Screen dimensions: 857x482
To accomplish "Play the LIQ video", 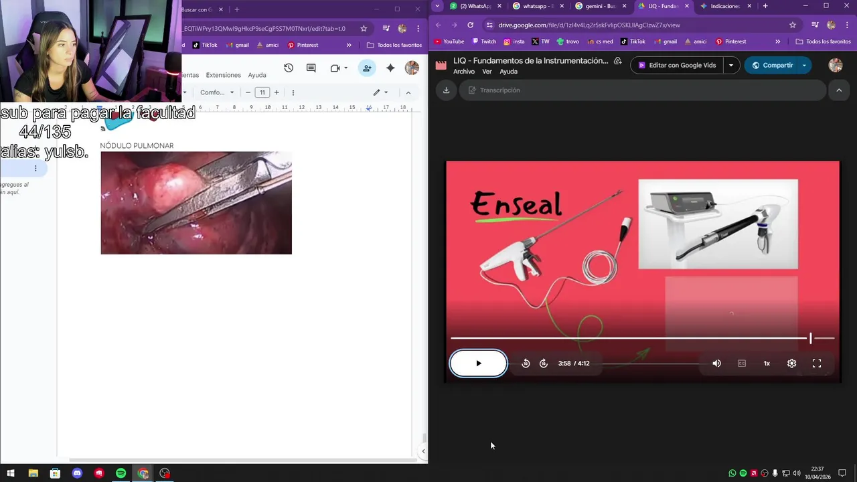I will pyautogui.click(x=478, y=364).
